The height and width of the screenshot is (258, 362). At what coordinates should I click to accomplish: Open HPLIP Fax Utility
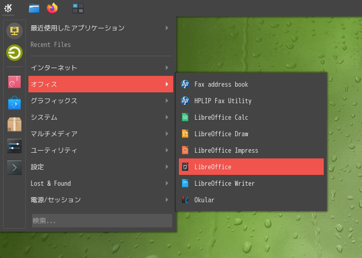coord(251,101)
